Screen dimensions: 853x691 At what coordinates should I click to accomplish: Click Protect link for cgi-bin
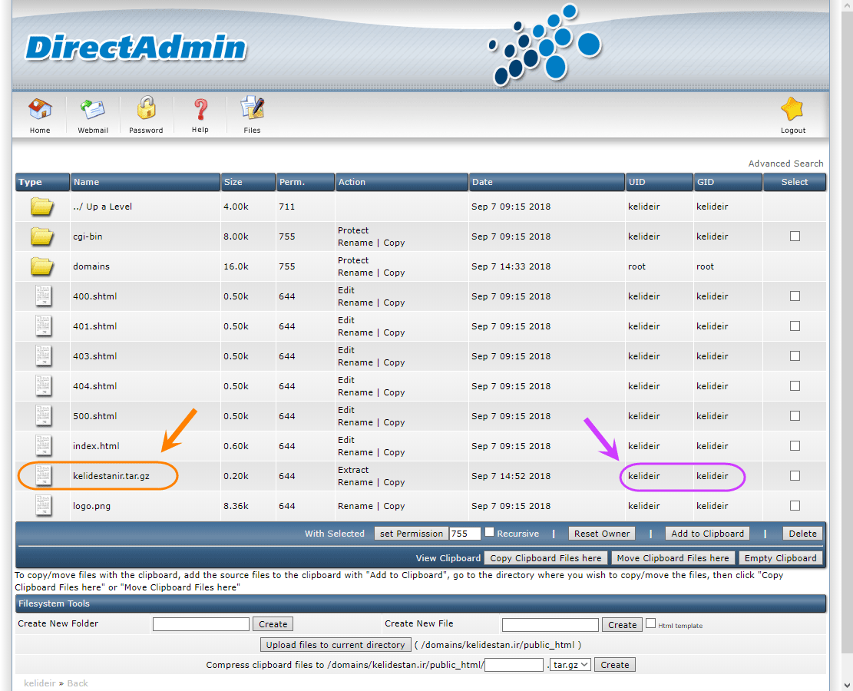353,230
